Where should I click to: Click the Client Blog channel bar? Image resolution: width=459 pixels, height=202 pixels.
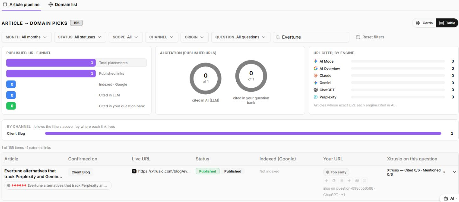click(243, 133)
